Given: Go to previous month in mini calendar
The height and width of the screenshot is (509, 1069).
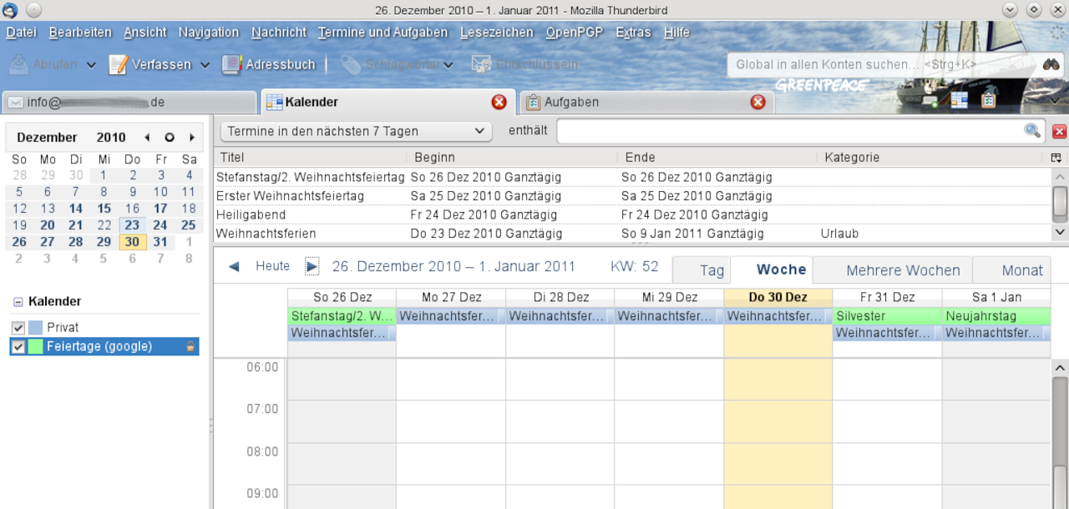Looking at the screenshot, I should pyautogui.click(x=147, y=138).
